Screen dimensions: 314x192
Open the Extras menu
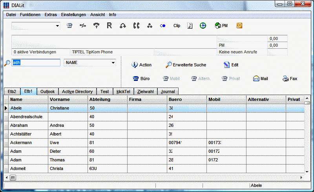[51, 15]
